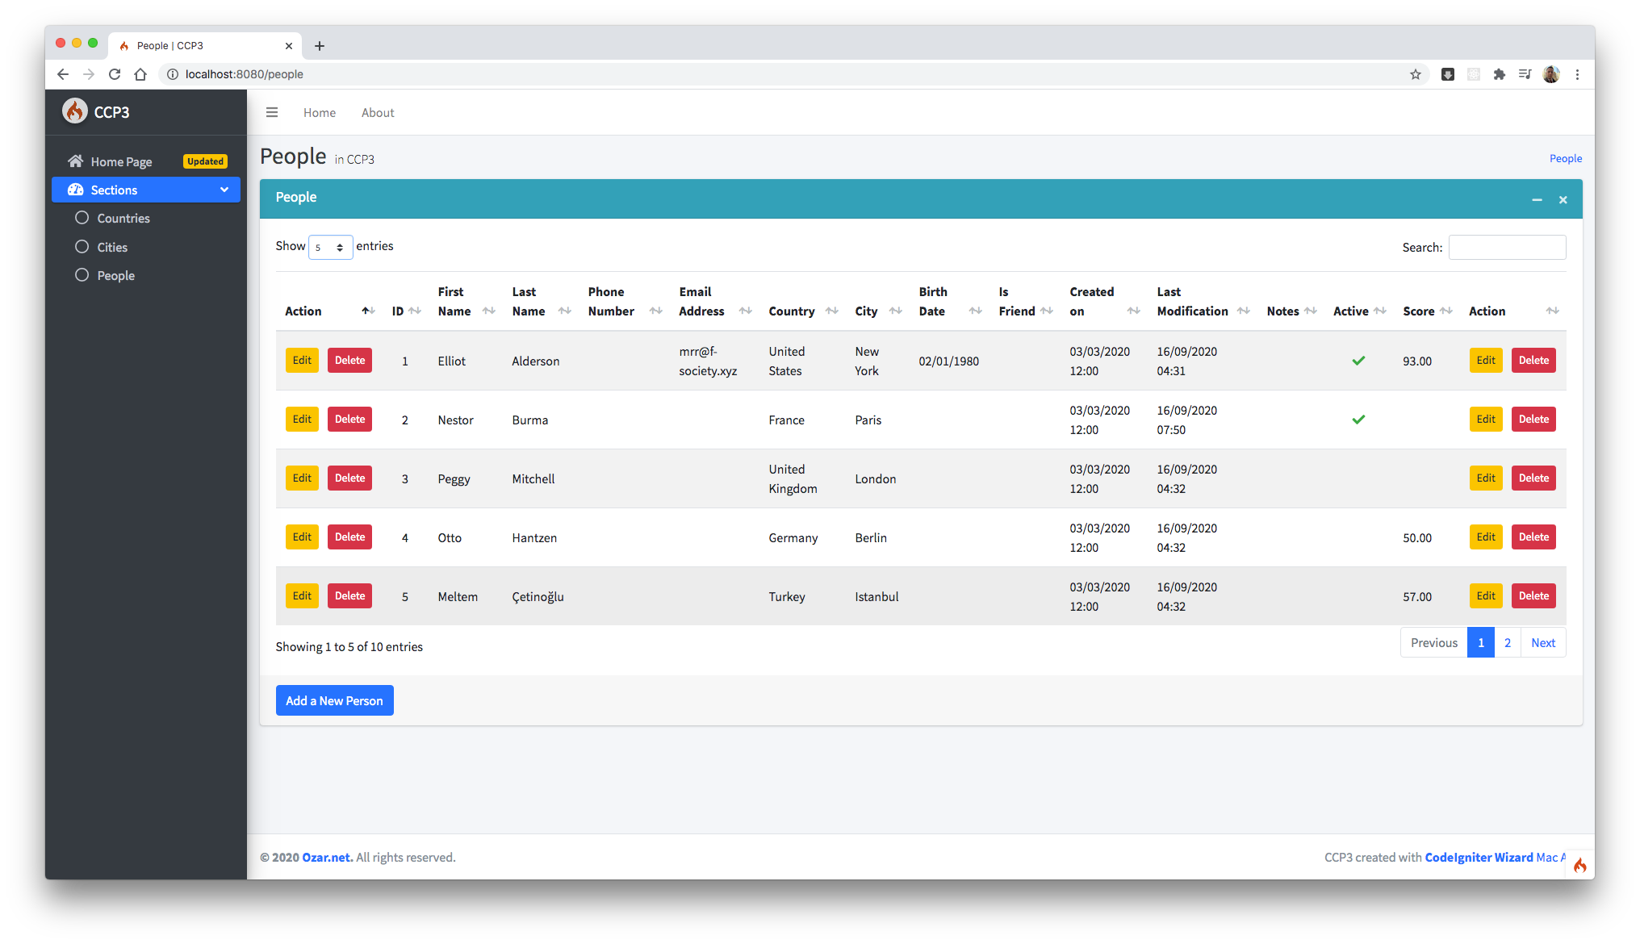Collapse the People card with minus icon

pyautogui.click(x=1537, y=199)
